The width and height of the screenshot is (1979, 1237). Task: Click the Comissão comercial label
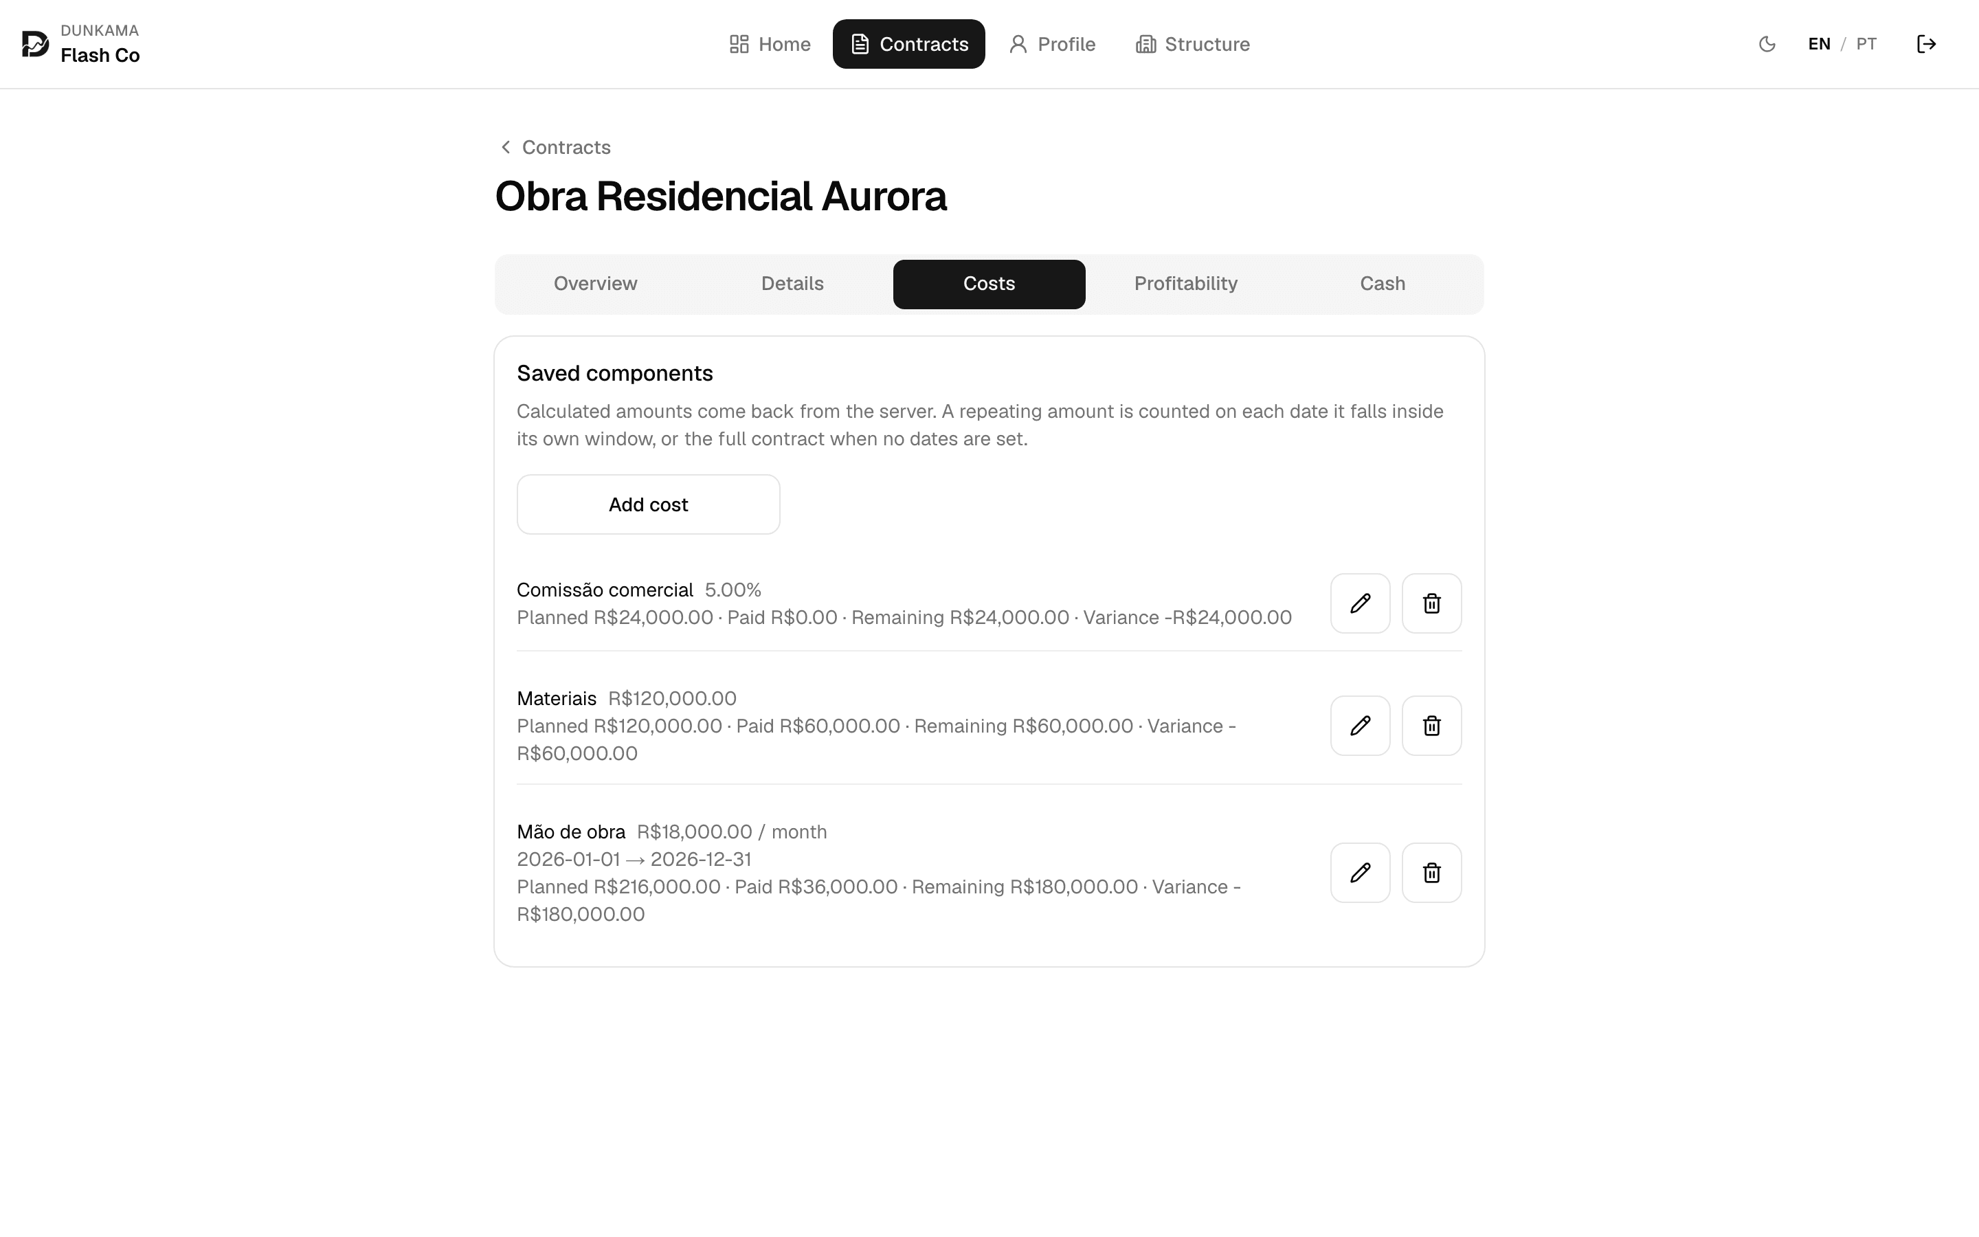tap(604, 590)
